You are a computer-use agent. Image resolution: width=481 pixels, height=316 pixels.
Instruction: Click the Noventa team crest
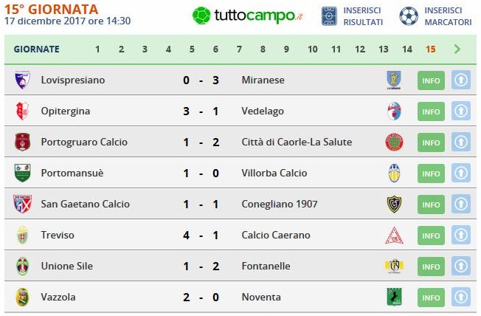click(394, 297)
